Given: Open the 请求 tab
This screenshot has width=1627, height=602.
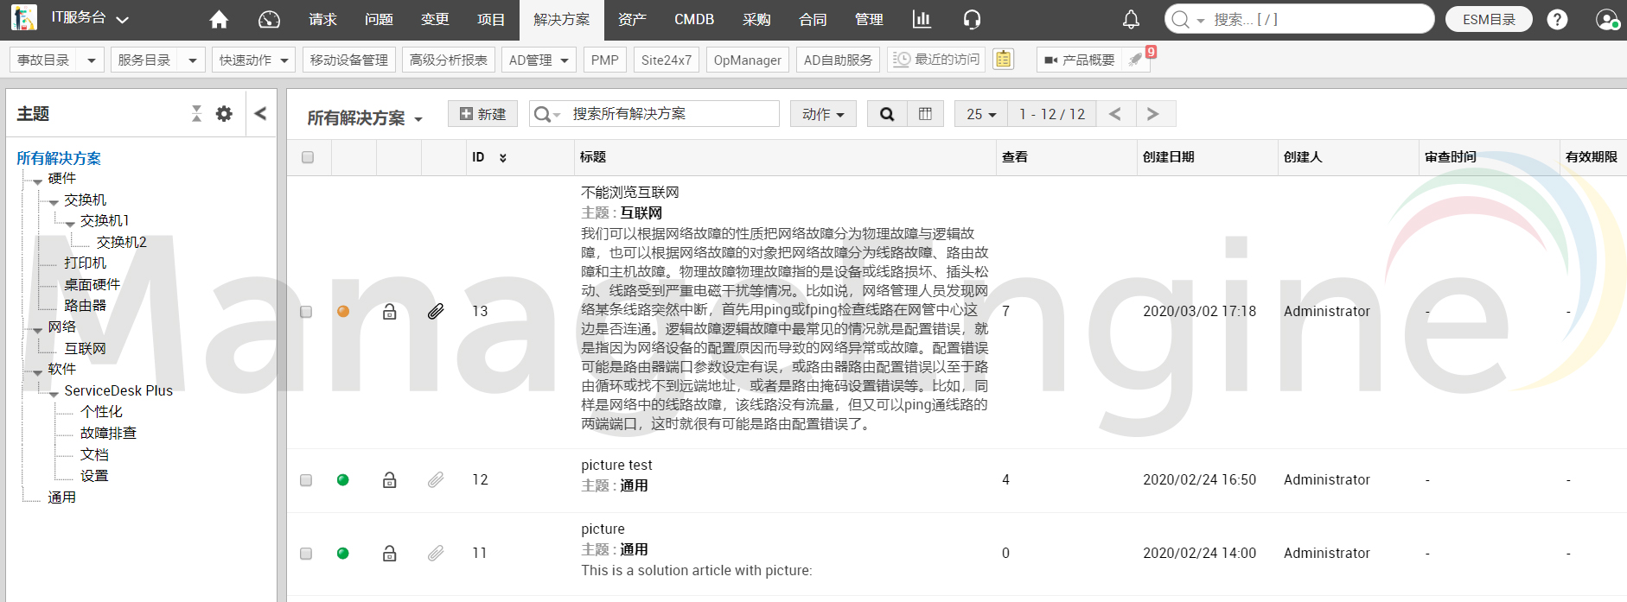Looking at the screenshot, I should click(322, 19).
